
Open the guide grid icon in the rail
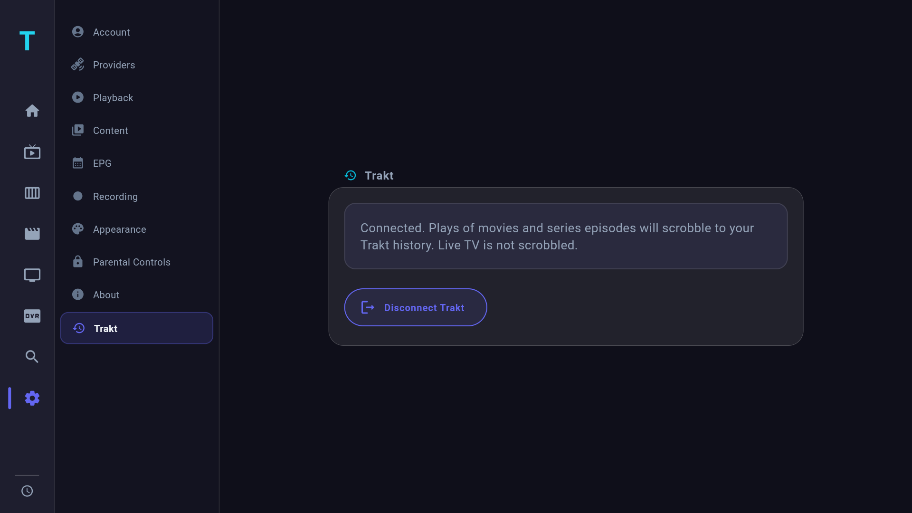pyautogui.click(x=32, y=193)
